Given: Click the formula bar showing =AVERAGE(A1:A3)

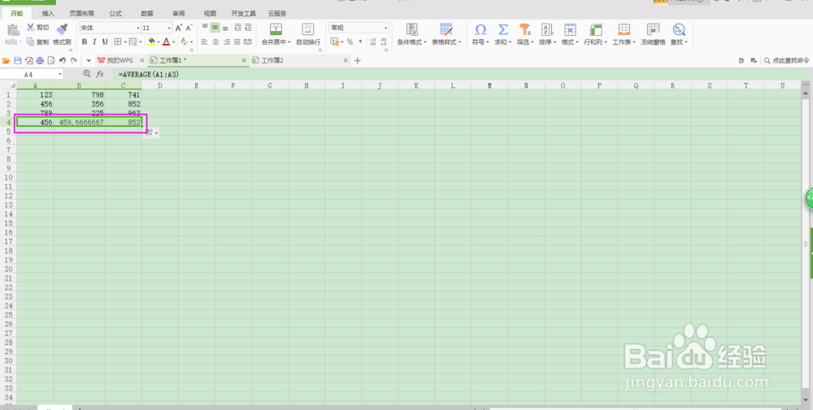Looking at the screenshot, I should pos(462,75).
